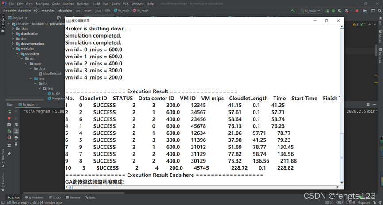The image size is (383, 205).
Task: Open the profiler options dropdown arrow
Action: pos(351,11)
